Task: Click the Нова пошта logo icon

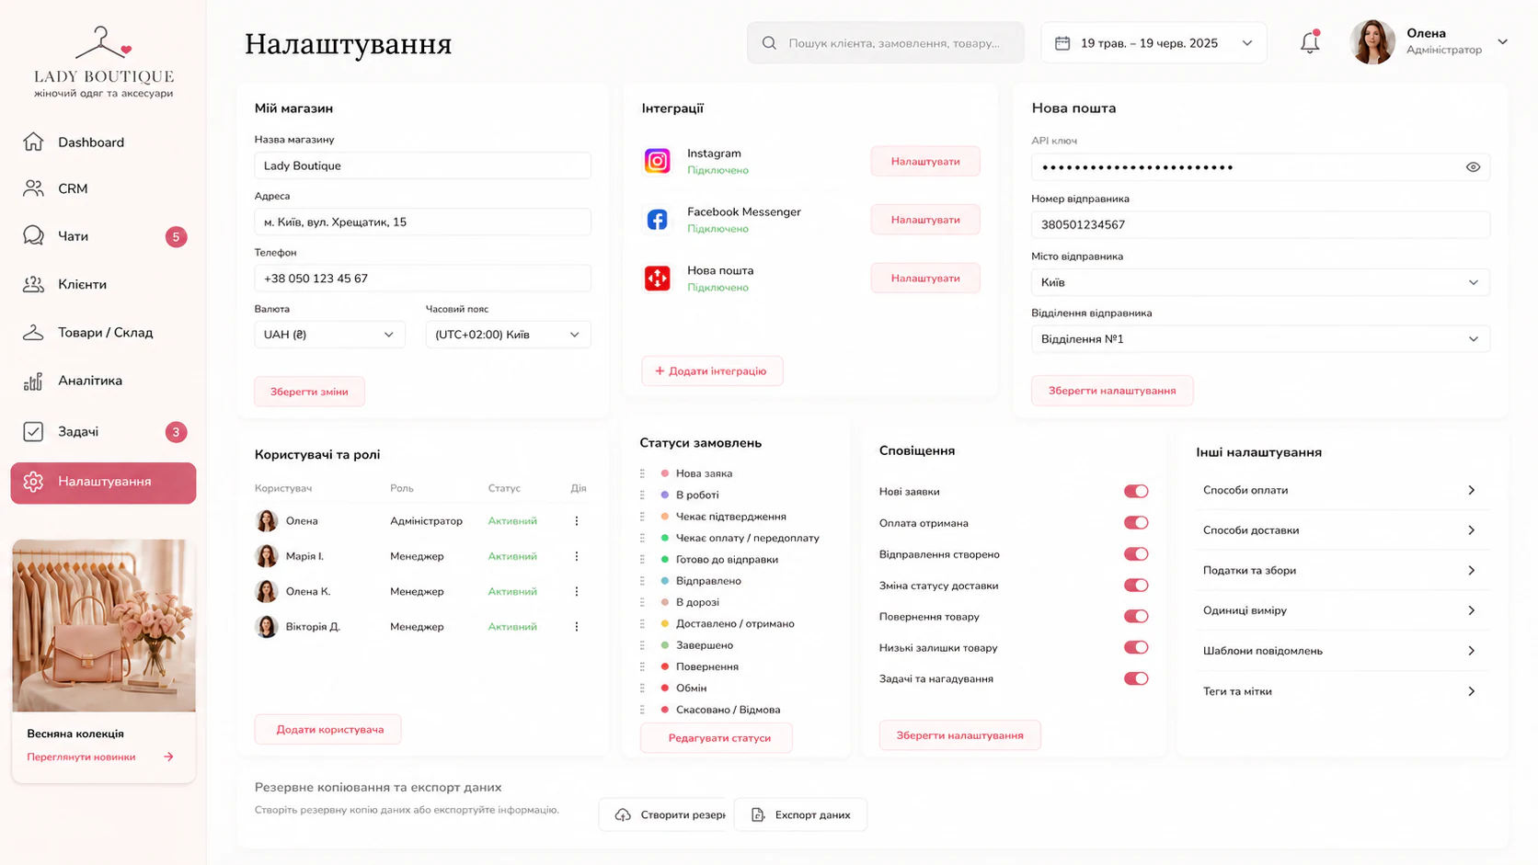Action: pyautogui.click(x=657, y=278)
